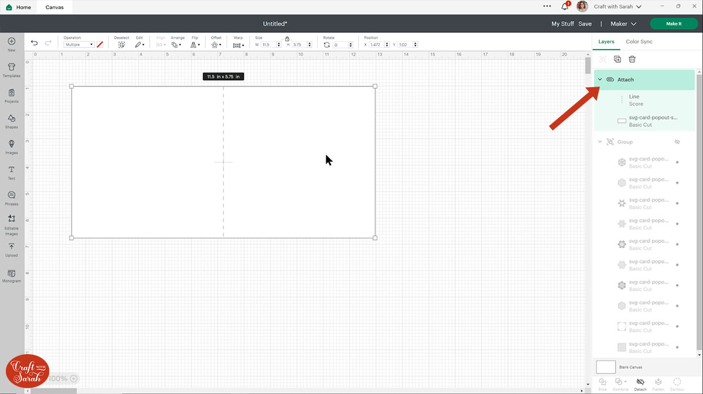The width and height of the screenshot is (703, 394).
Task: Open Craft with Sarah account menu
Action: [617, 6]
